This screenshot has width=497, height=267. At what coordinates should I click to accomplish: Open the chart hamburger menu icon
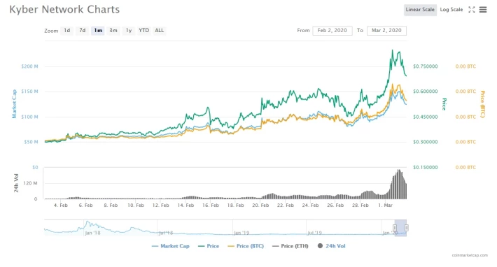click(483, 10)
